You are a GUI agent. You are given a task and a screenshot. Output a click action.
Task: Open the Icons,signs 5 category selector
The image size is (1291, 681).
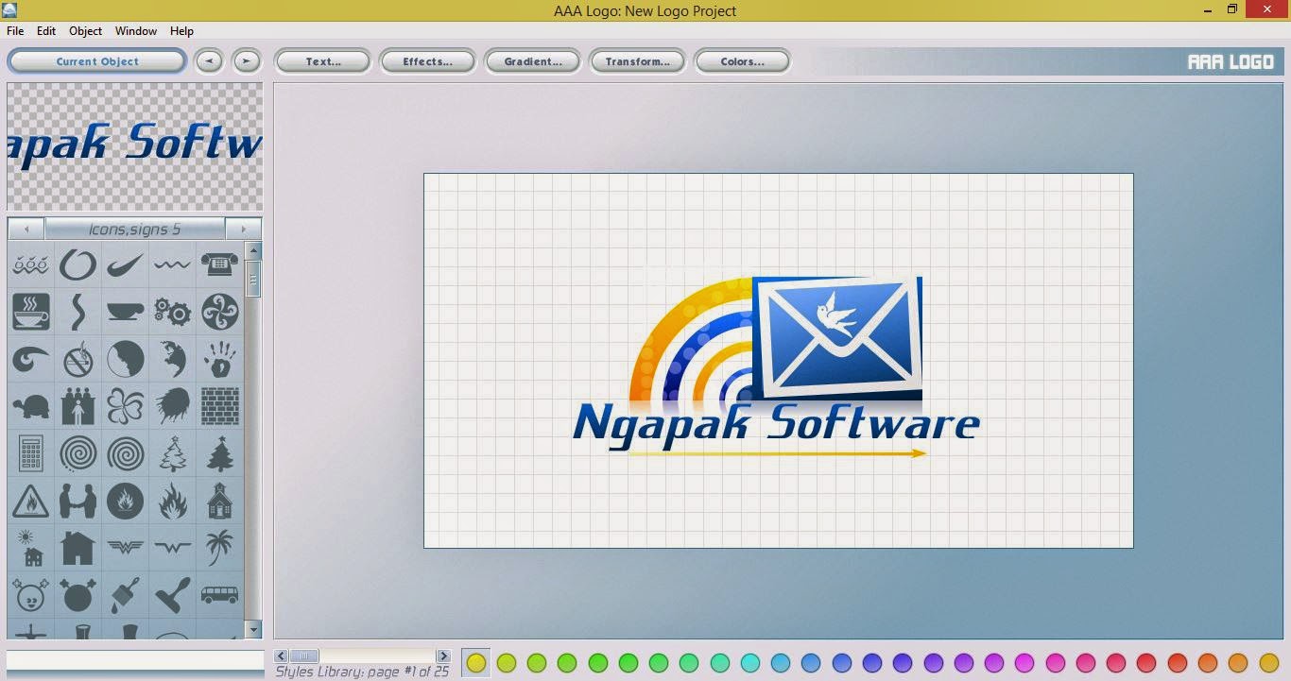[135, 229]
